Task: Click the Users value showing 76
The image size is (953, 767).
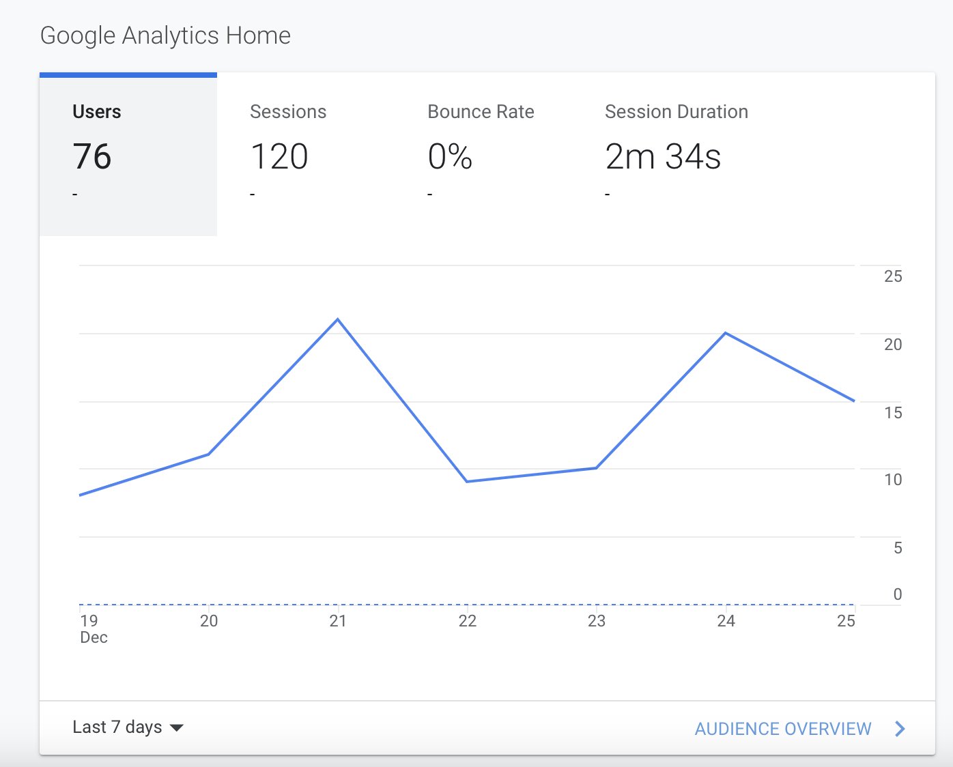Action: (93, 157)
